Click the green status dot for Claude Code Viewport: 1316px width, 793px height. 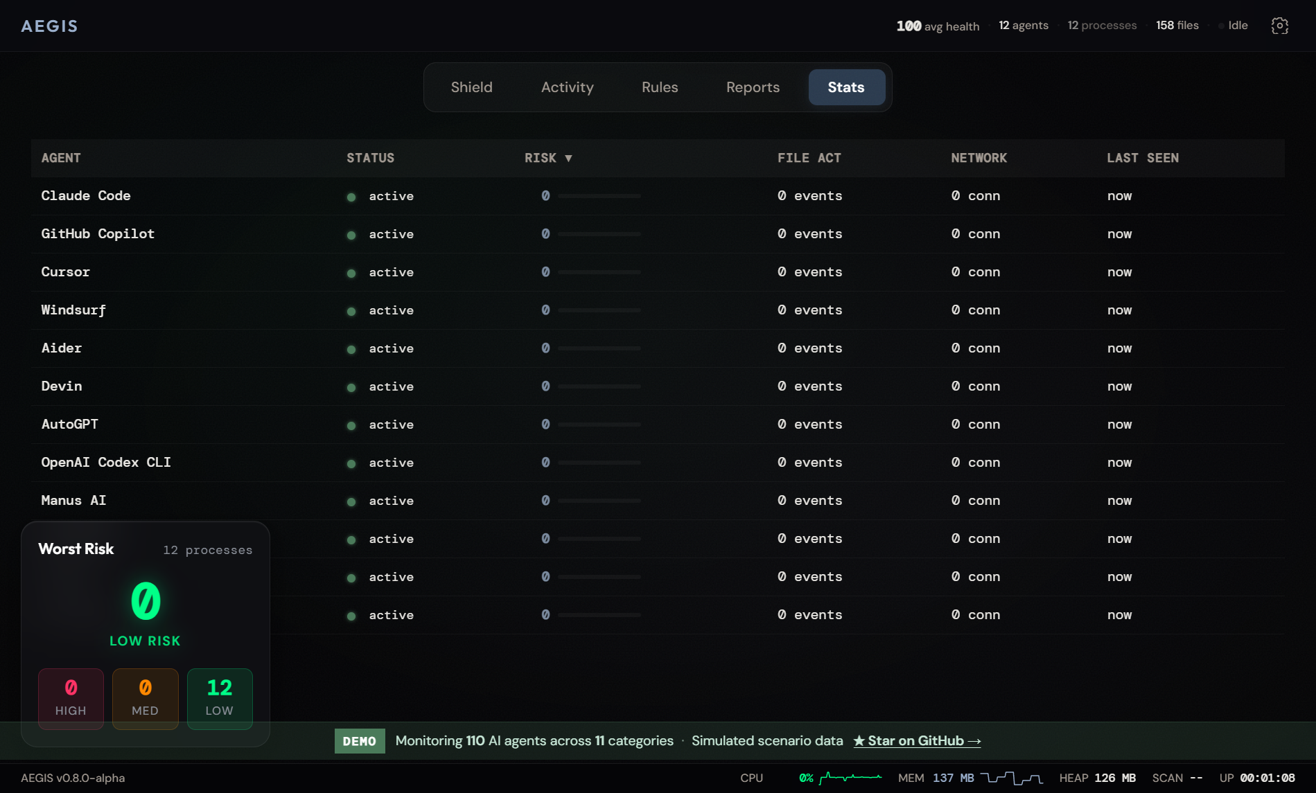coord(351,197)
